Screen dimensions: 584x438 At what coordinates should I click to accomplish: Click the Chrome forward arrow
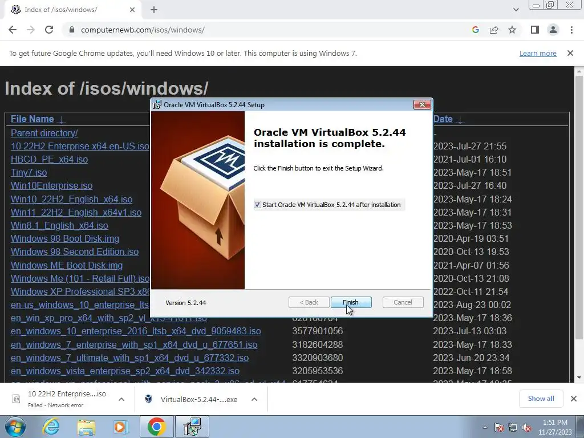point(31,30)
